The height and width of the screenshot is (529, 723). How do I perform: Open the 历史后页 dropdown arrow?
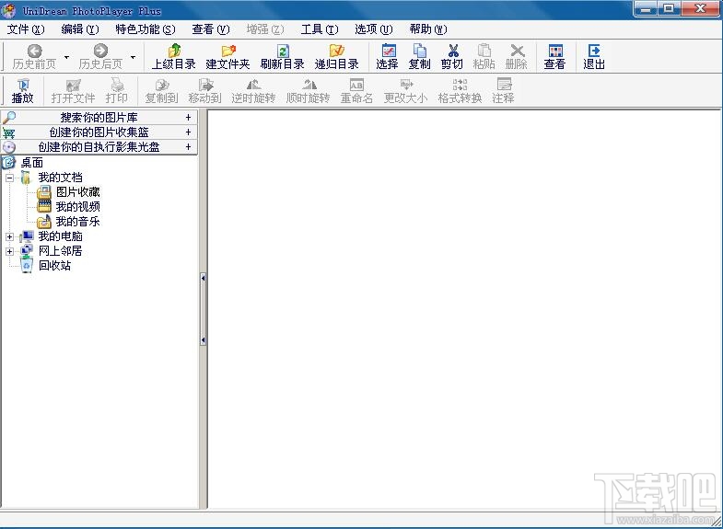(x=134, y=57)
